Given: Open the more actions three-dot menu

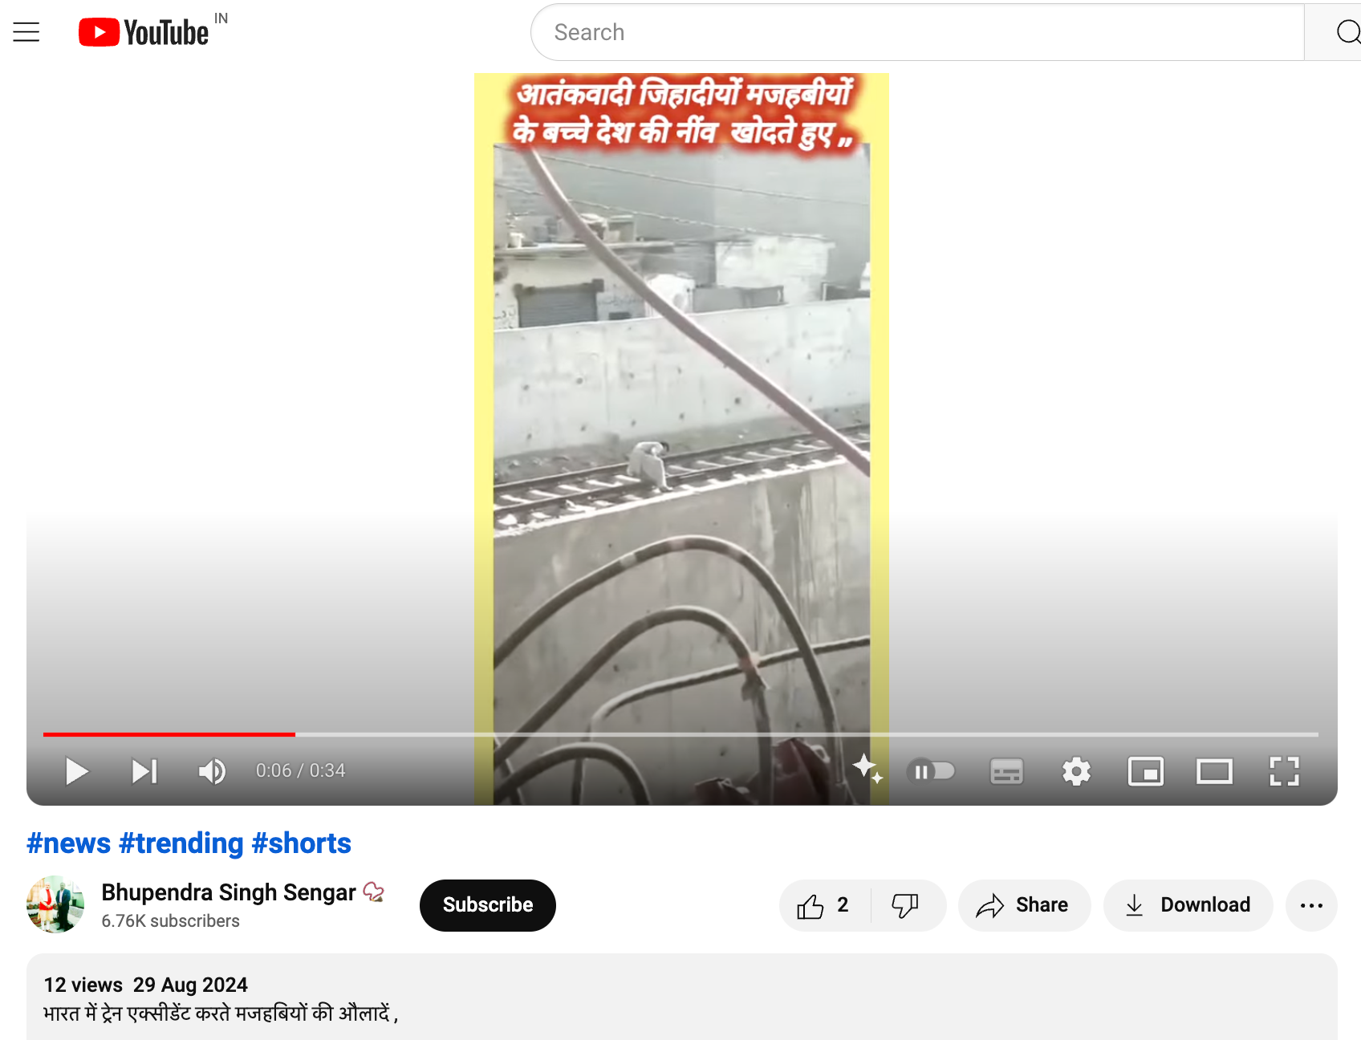Looking at the screenshot, I should coord(1311,905).
